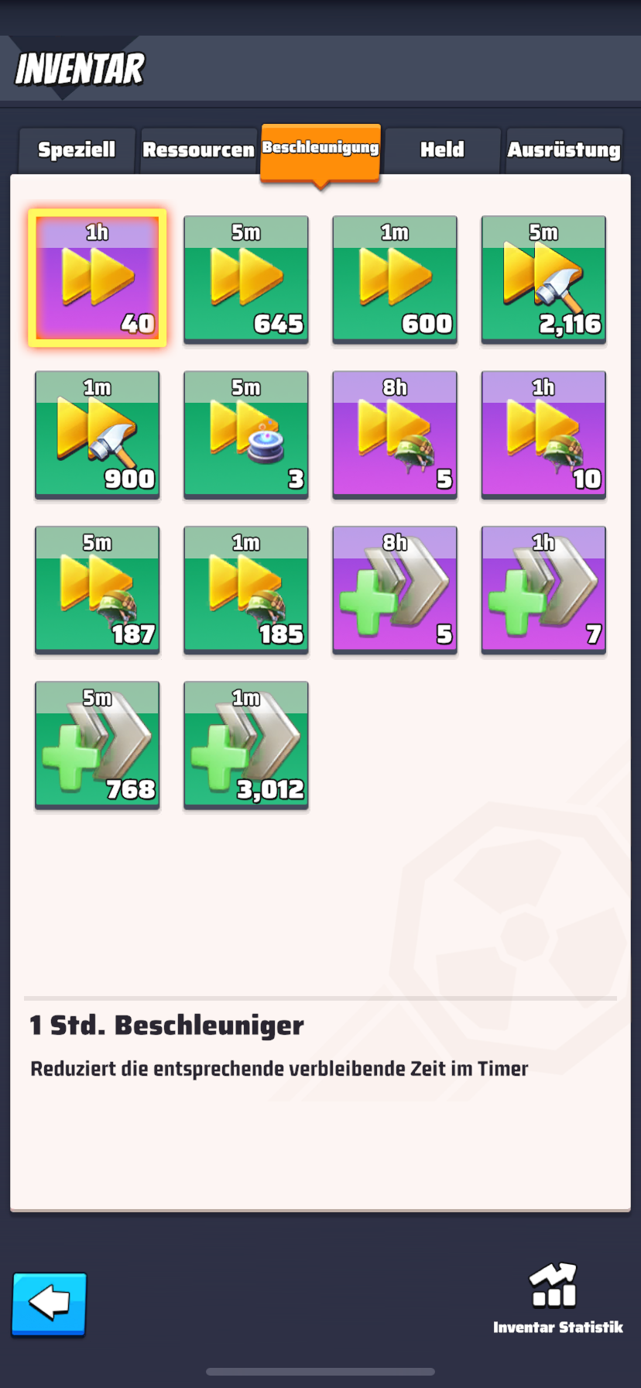Viewport: 641px width, 1388px height.
Task: Select the 1h speedup with 40 count
Action: tap(98, 278)
